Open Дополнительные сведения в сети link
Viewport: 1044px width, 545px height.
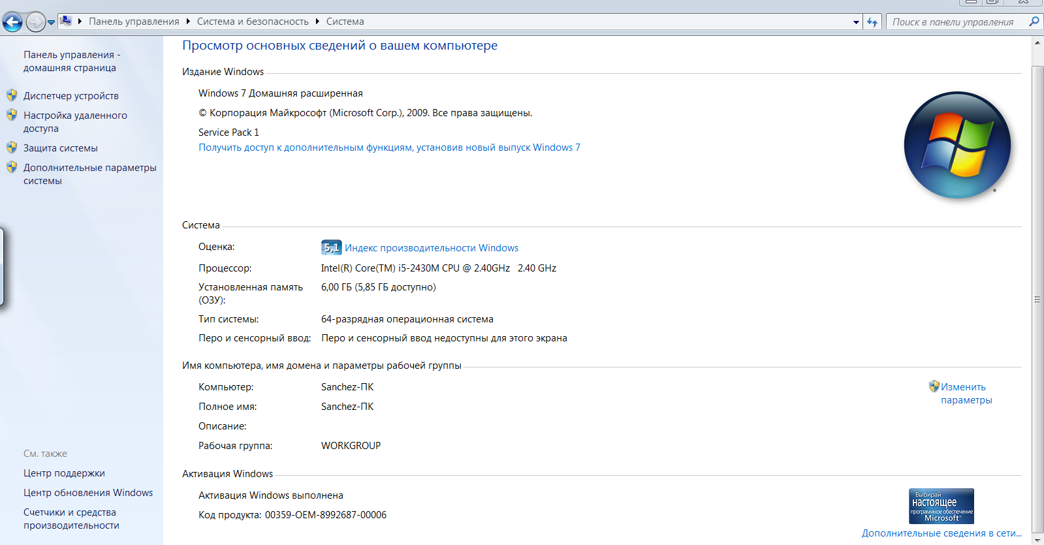point(941,533)
